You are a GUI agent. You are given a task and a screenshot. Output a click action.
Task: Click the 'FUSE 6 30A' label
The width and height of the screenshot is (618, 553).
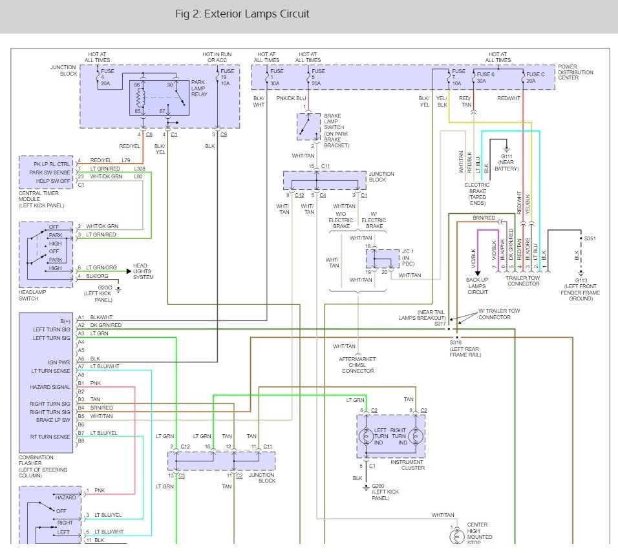[485, 78]
